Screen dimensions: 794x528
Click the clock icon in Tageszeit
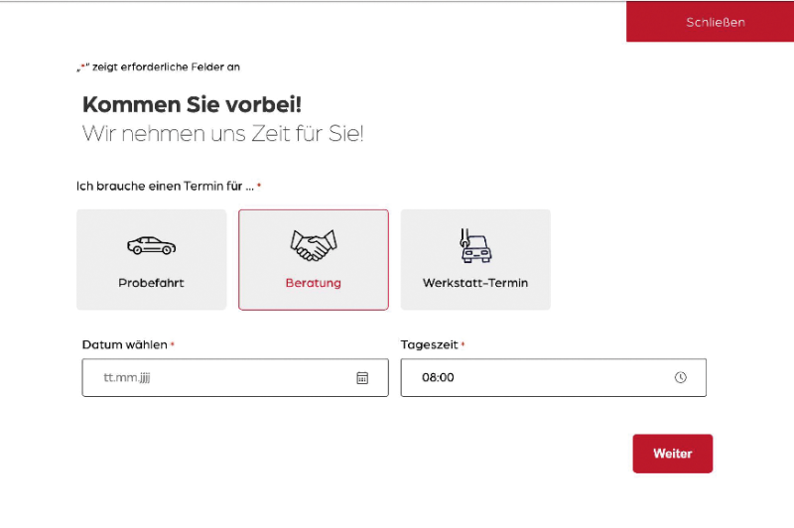(x=681, y=378)
